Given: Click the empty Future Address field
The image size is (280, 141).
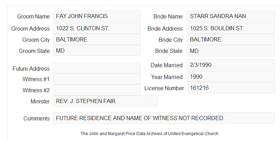Looking at the screenshot, I should 97,68.
